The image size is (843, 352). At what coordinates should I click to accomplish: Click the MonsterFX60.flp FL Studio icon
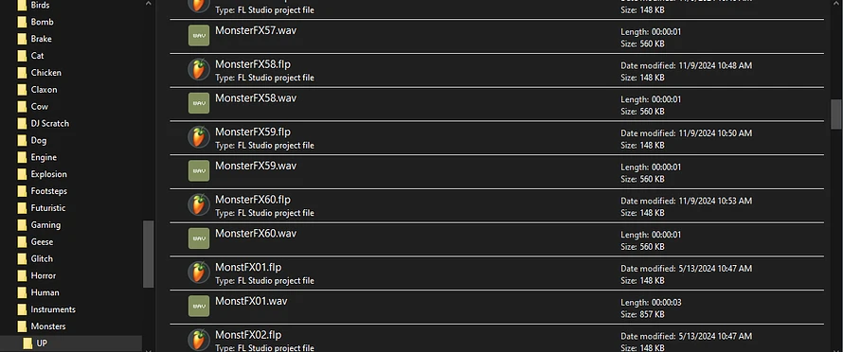point(198,205)
